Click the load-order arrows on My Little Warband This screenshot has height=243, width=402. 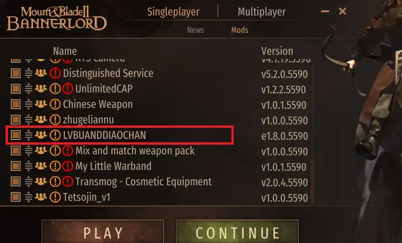[x=28, y=166]
